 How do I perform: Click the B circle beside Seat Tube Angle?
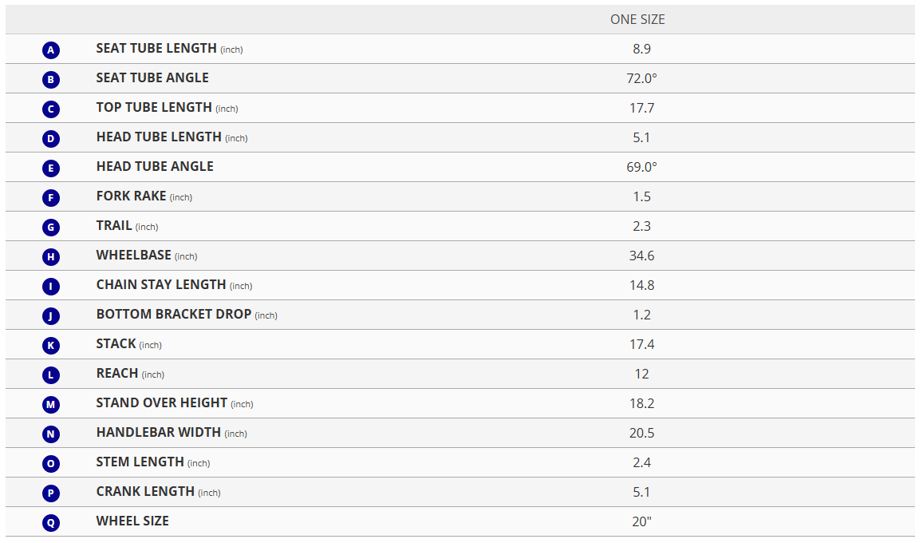51,80
